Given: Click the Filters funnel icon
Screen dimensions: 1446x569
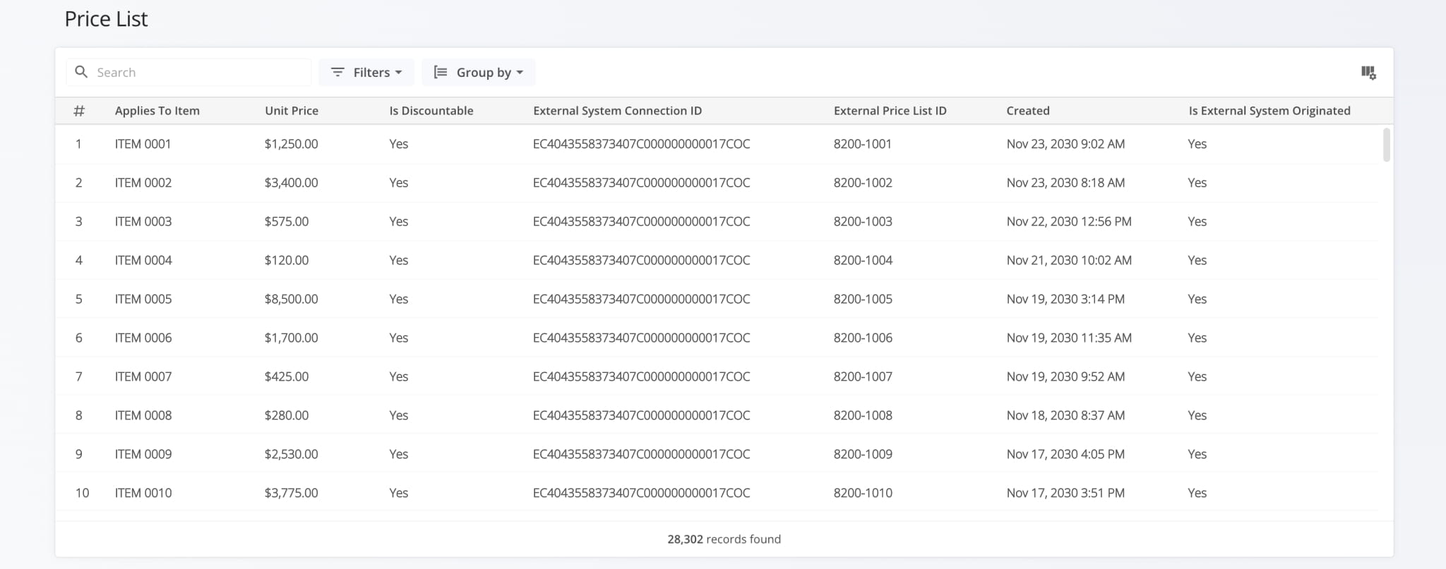Looking at the screenshot, I should [x=337, y=72].
